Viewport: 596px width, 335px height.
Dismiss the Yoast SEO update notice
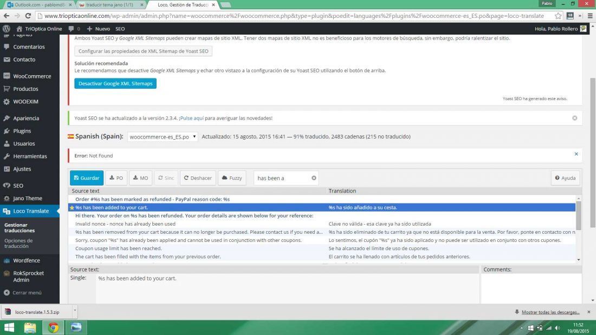tap(575, 118)
